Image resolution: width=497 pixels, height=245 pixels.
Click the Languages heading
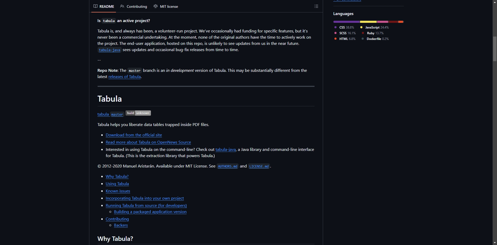343,14
